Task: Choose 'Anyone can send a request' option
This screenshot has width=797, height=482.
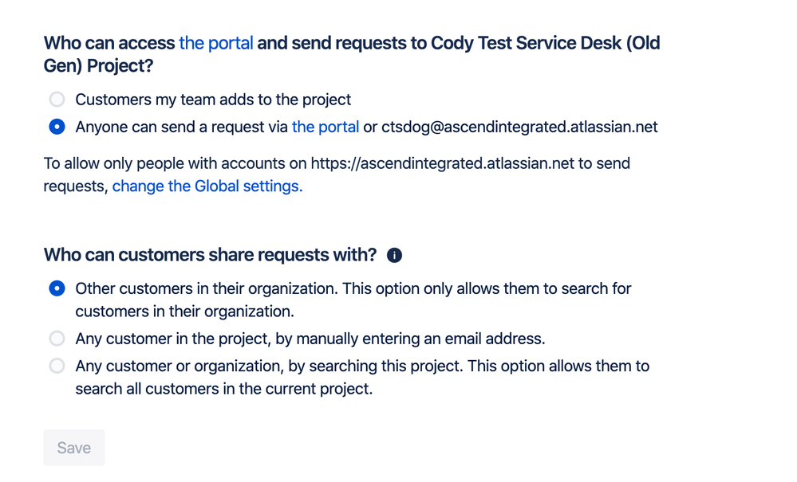Action: (57, 127)
